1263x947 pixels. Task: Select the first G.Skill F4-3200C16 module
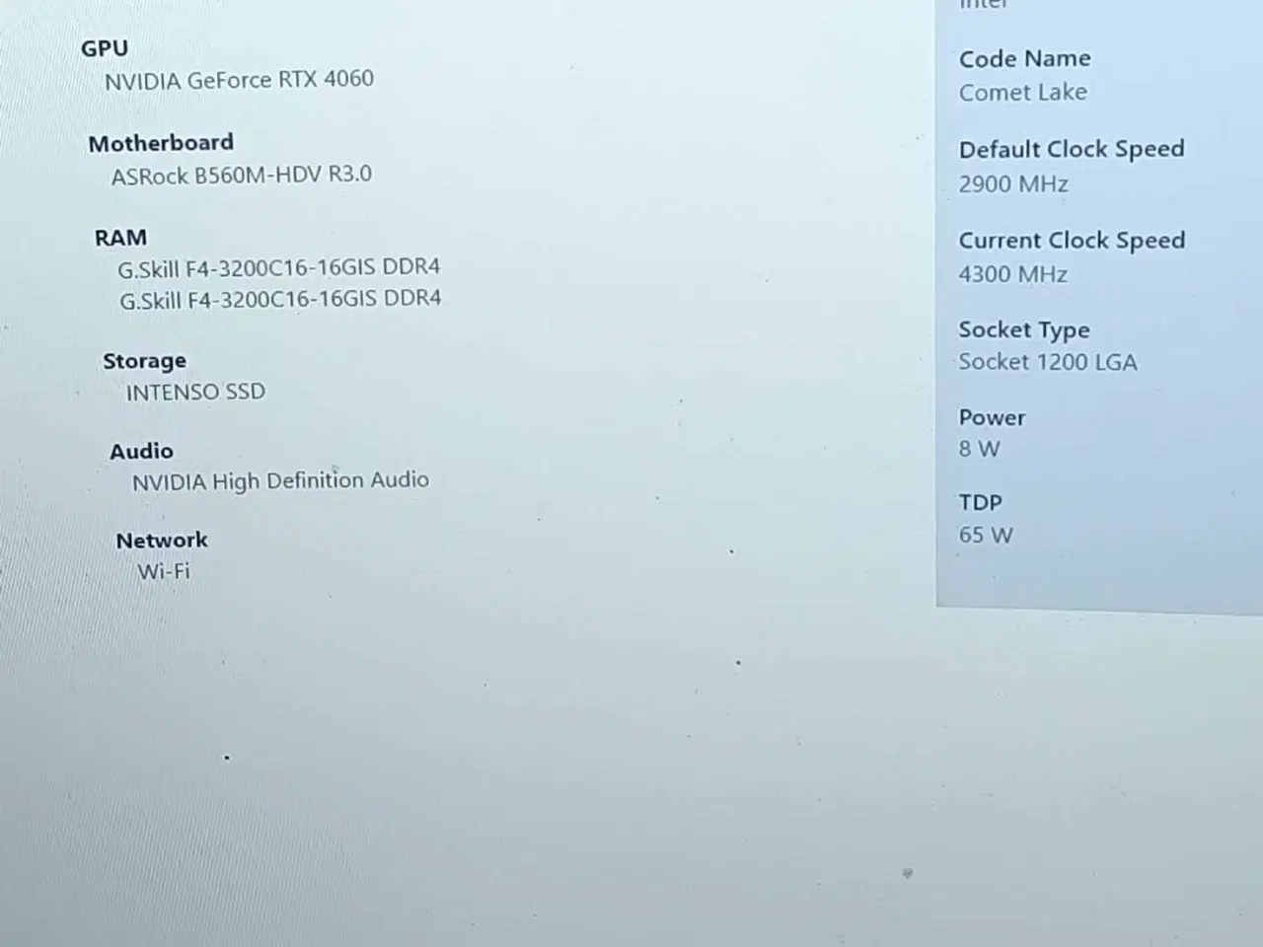(x=280, y=267)
